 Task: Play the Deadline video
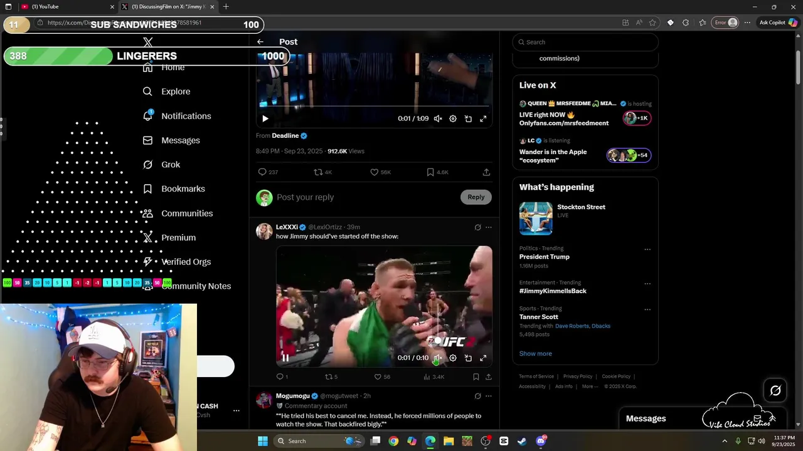pos(265,118)
